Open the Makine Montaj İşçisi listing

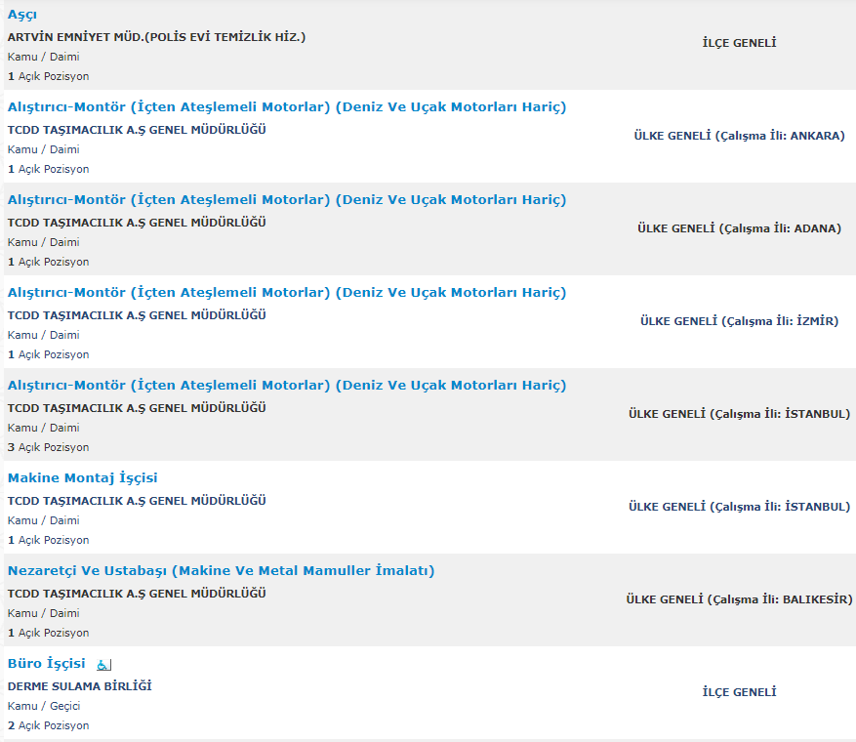[82, 478]
